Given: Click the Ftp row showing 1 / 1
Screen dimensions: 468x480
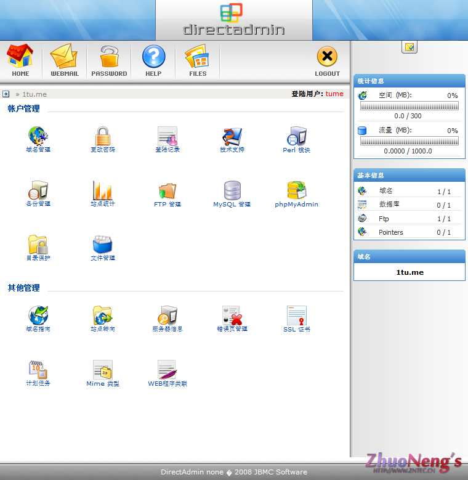Looking at the screenshot, I should (x=409, y=218).
